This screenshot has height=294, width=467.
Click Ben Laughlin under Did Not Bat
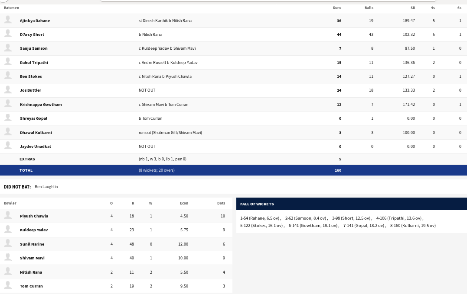(x=46, y=187)
